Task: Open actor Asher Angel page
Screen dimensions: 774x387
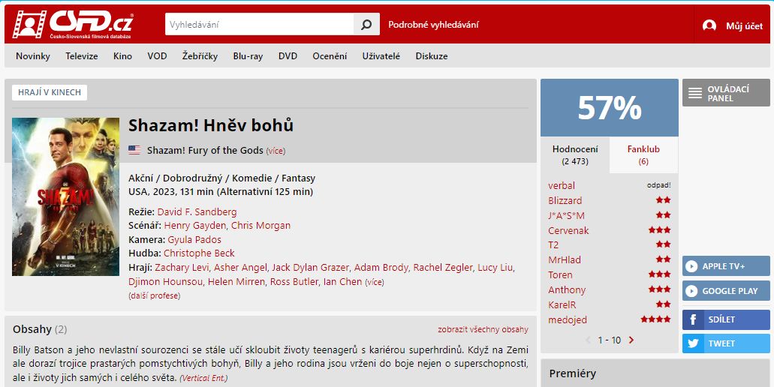Action: click(x=241, y=268)
